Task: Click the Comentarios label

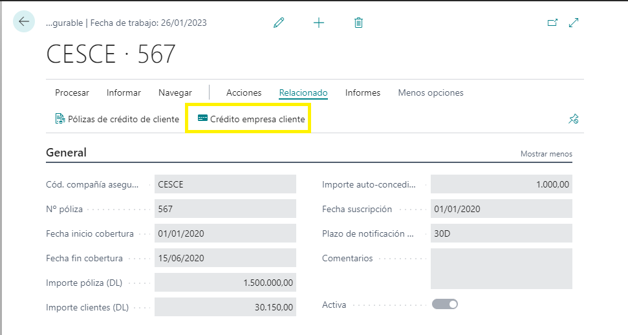Action: pos(347,258)
